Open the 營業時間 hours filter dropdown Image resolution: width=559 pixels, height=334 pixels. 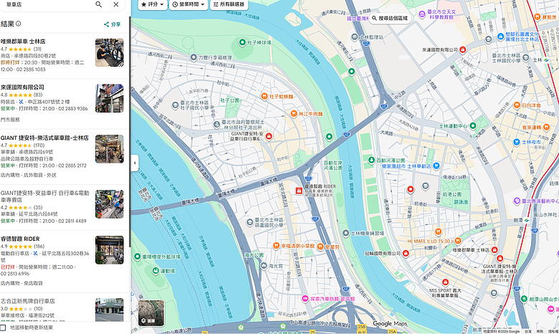188,4
